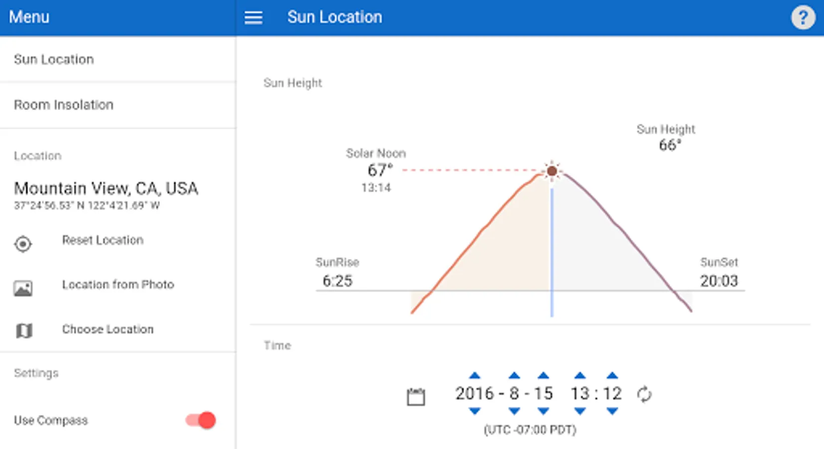824x449 pixels.
Task: Increase the month with up arrow
Action: (x=514, y=376)
